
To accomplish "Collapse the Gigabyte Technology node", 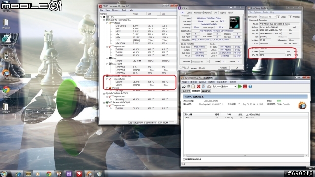I will point(104,20).
